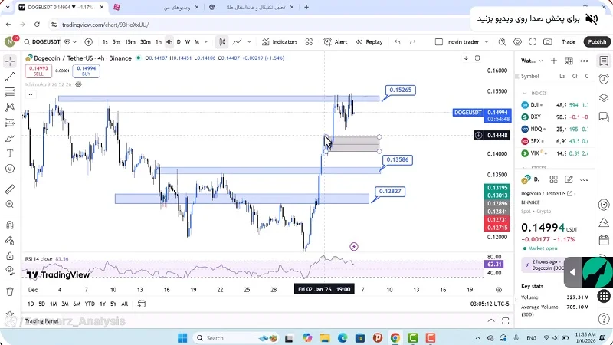Screen dimensions: 613x345
Task: Open the candle chart style dropdown
Action: pos(221,42)
